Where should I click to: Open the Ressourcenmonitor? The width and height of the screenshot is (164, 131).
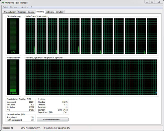pyautogui.click(x=53, y=120)
